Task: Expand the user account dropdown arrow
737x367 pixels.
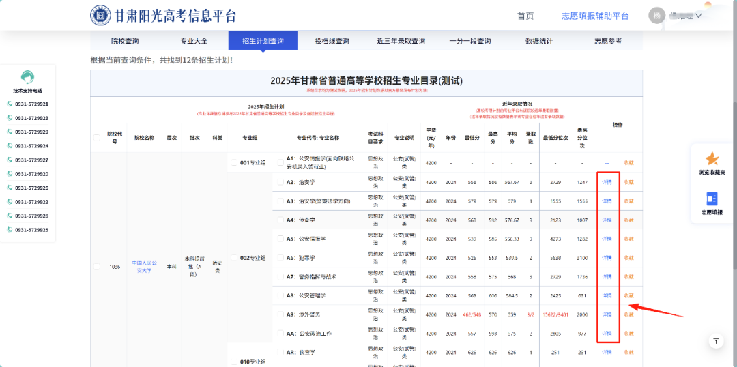Action: (x=698, y=16)
